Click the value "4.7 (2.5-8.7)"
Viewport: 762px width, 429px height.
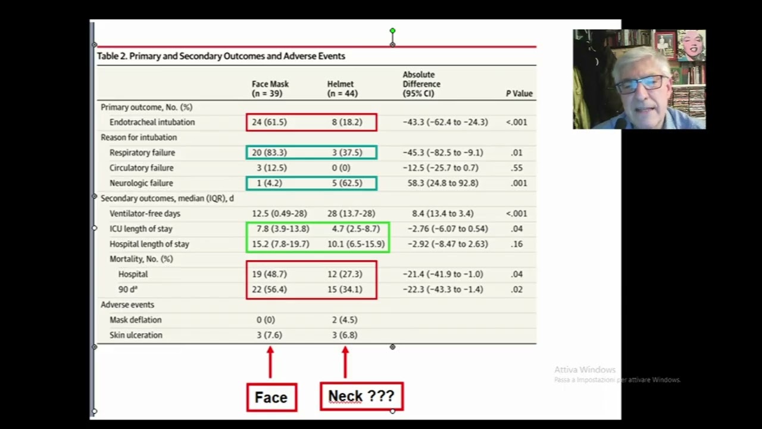tap(356, 229)
